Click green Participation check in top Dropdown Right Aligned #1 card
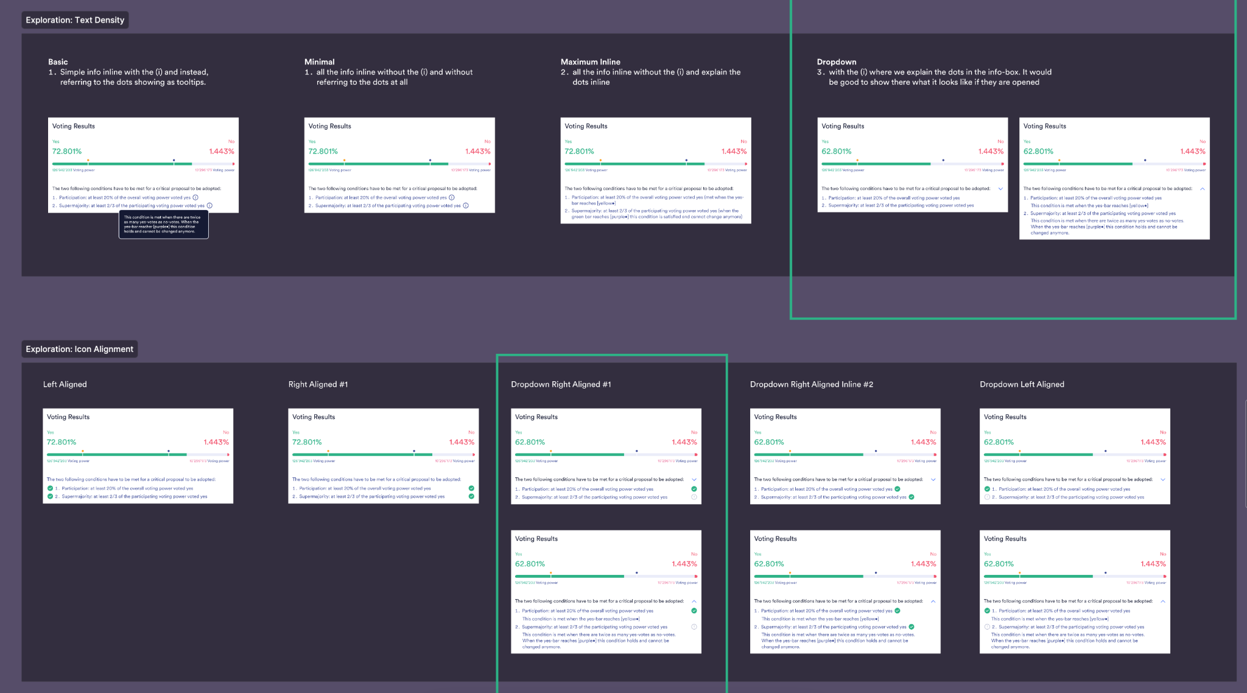The image size is (1247, 693). click(694, 489)
